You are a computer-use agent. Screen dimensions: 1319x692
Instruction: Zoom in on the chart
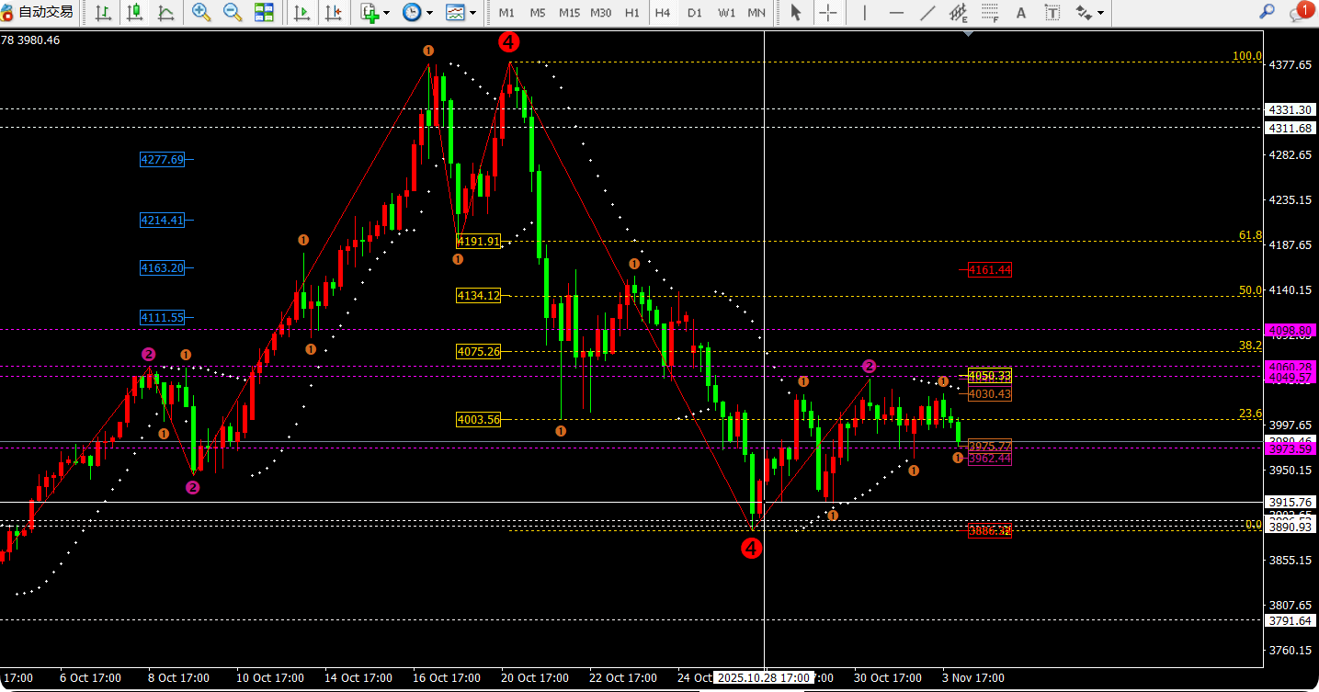click(201, 12)
